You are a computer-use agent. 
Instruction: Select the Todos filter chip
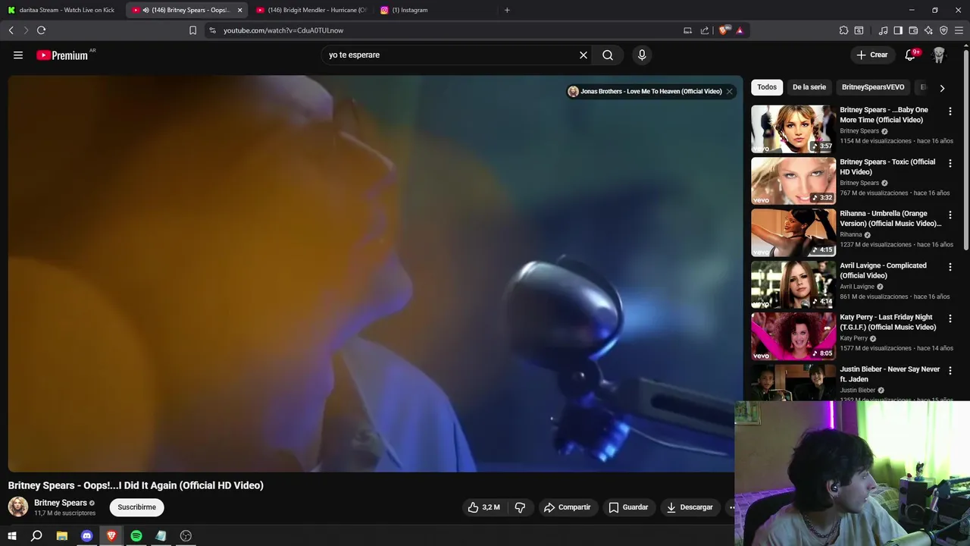coord(767,87)
